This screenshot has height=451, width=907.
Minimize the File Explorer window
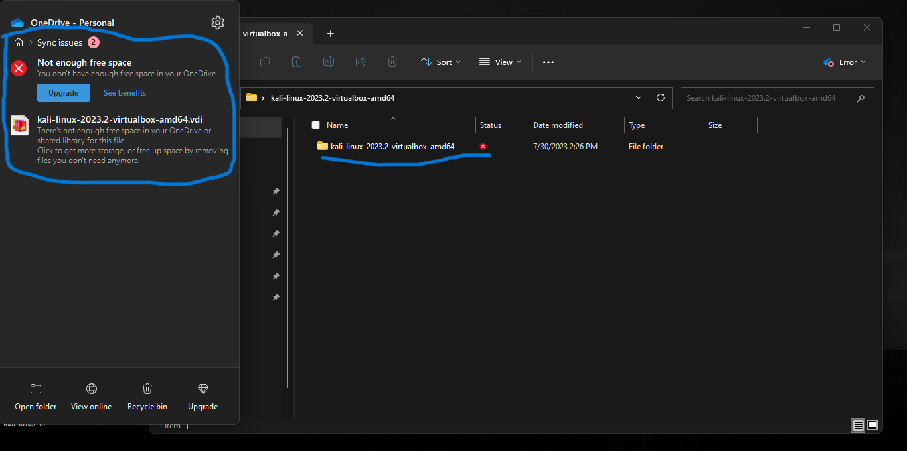806,27
